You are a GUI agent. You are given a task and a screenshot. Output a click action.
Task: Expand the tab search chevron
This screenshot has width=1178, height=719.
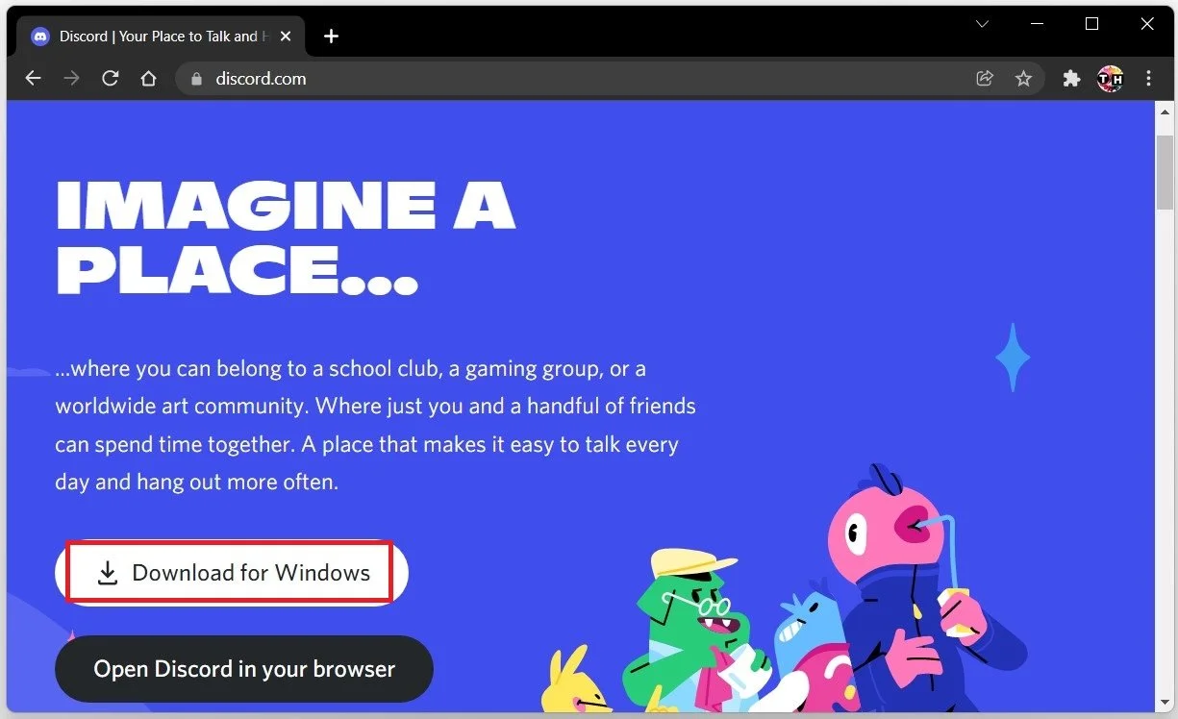point(982,24)
